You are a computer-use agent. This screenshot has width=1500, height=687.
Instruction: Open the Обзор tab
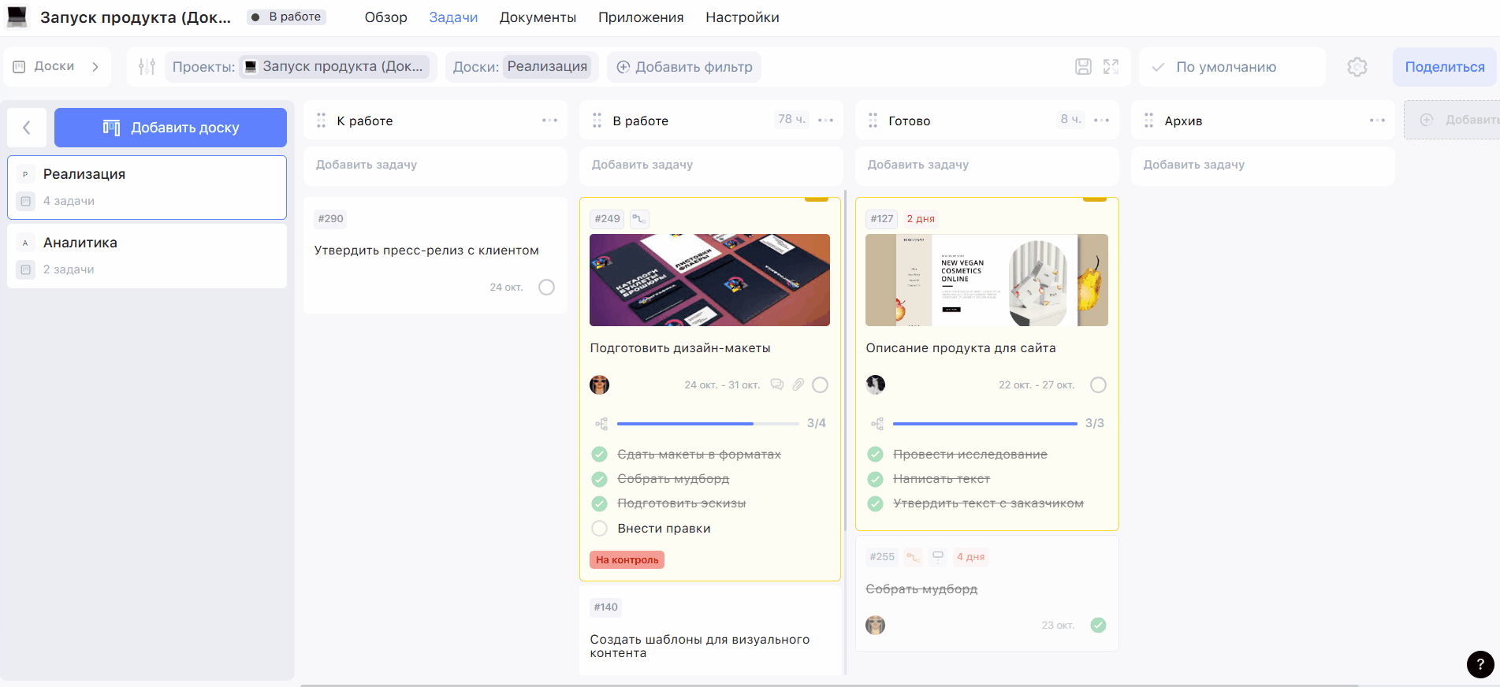click(385, 17)
